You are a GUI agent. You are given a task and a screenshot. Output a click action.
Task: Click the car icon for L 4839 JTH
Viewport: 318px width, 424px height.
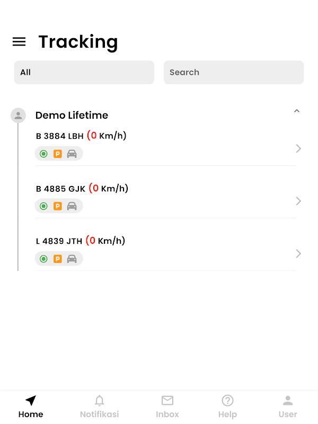point(72,259)
